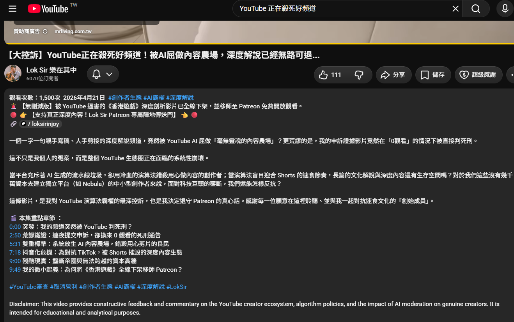The height and width of the screenshot is (322, 514).
Task: Open #深度解說 hashtag beside the upload date
Action: (180, 97)
